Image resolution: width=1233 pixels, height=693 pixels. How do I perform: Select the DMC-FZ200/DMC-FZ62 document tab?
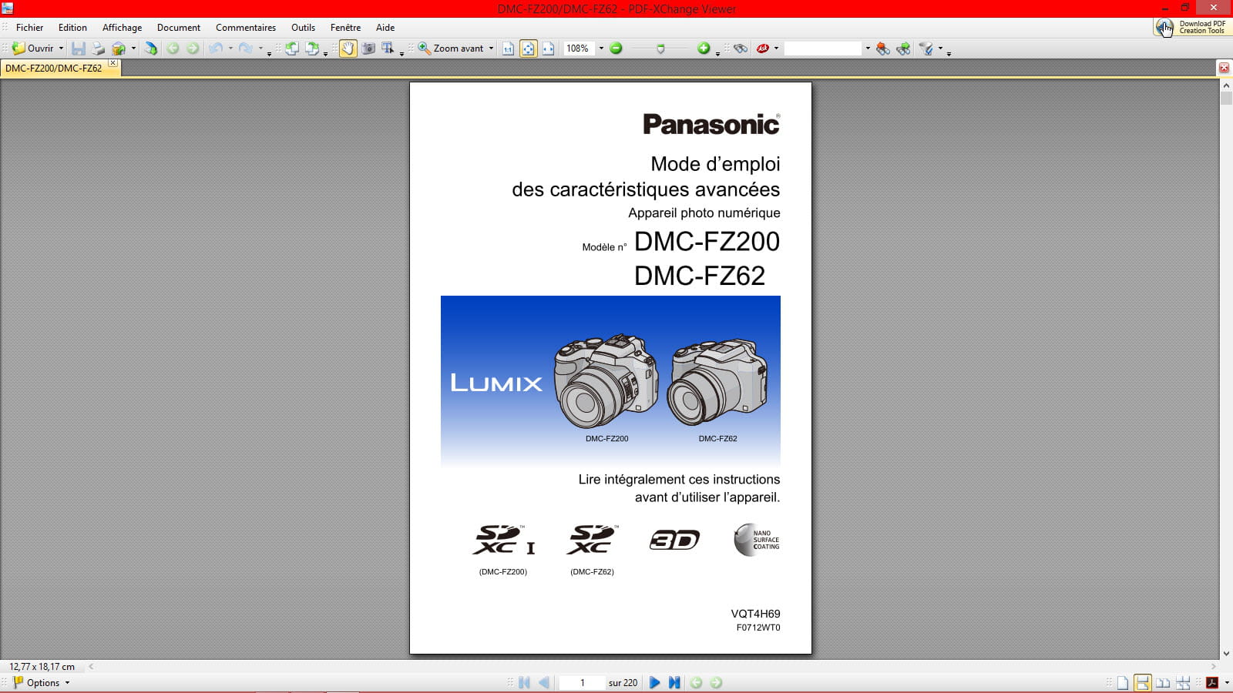53,68
